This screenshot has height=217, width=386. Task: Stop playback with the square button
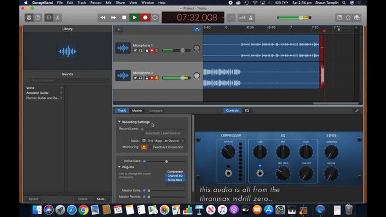124,17
